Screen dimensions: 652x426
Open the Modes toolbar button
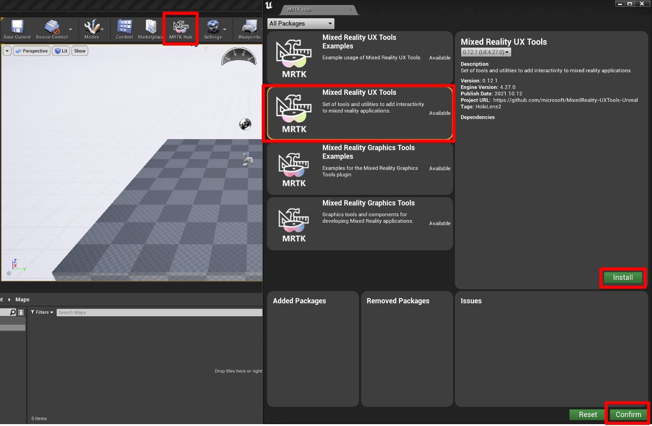(91, 29)
